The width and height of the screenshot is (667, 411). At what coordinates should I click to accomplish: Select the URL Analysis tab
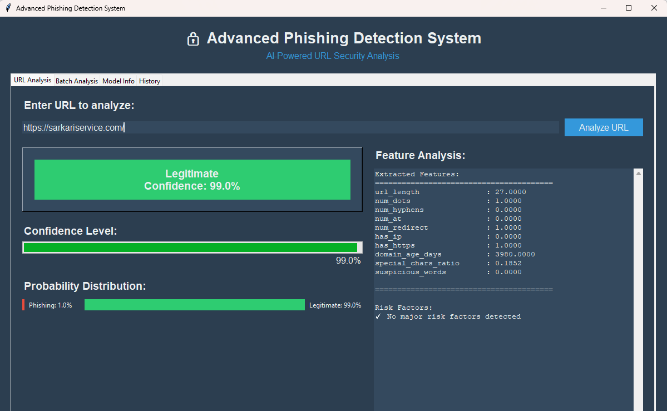[32, 81]
